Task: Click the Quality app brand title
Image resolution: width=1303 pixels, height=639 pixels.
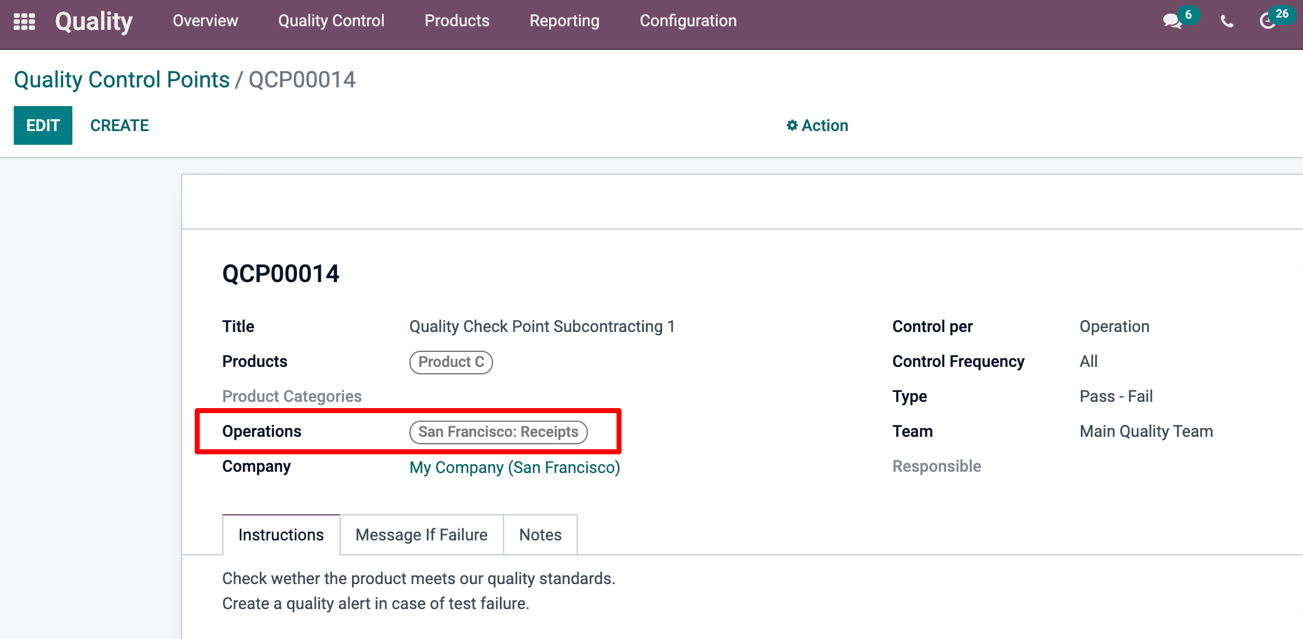Action: point(94,21)
